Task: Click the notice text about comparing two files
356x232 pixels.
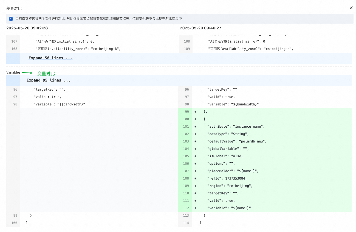Action: click(98, 19)
